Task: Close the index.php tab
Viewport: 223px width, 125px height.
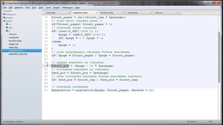Action: click(x=70, y=13)
